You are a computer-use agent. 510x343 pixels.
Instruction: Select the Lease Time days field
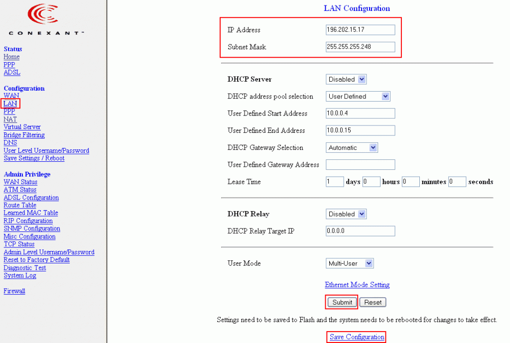(x=334, y=181)
